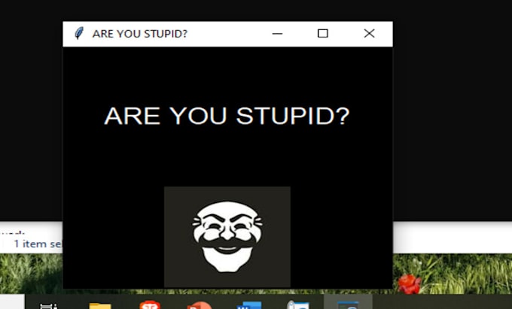Viewport: 512px width, 309px height.
Task: Click the red ST icon in the taskbar
Action: (150, 304)
